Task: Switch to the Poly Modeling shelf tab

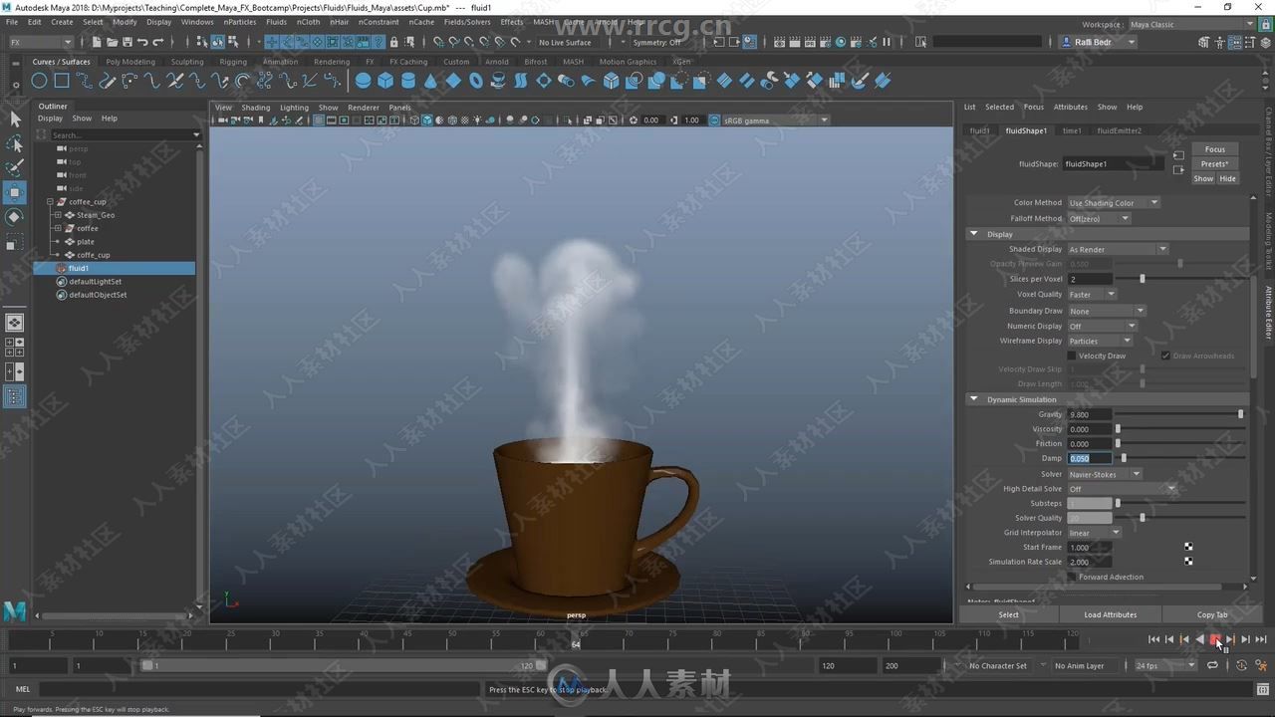Action: pyautogui.click(x=130, y=62)
